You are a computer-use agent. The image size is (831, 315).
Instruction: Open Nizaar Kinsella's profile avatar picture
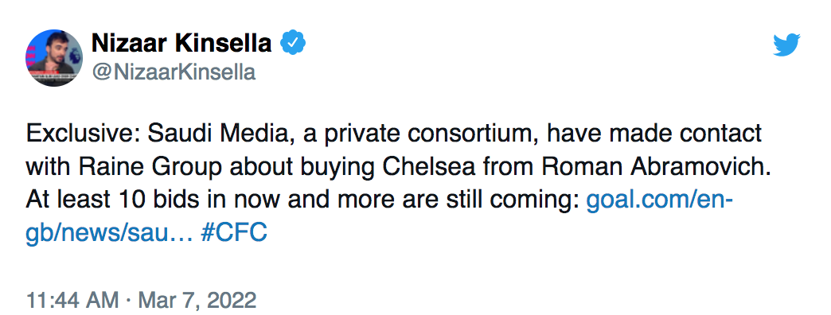coord(54,58)
